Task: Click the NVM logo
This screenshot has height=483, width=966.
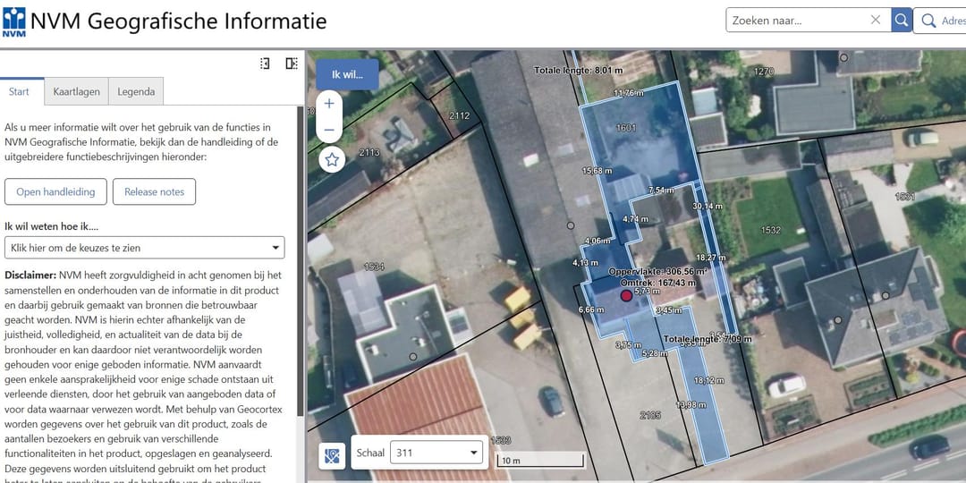Action: coord(13,22)
